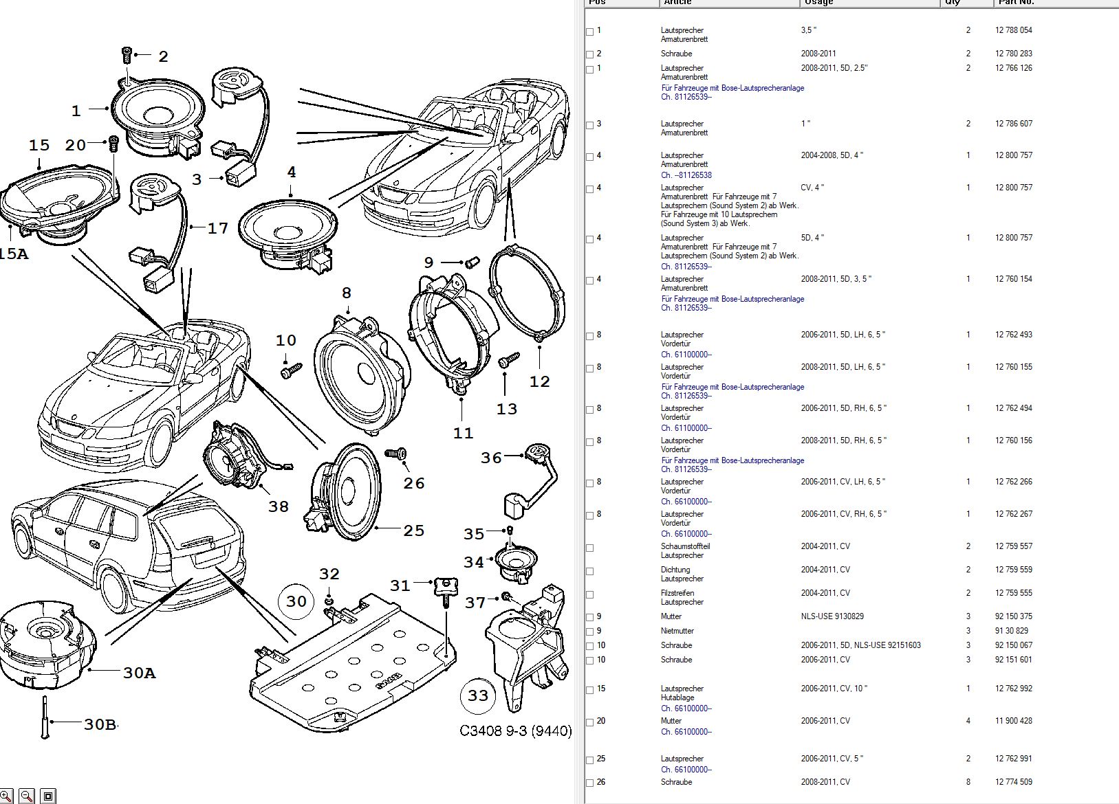Click position label 30B in the diagram
Viewport: 1119px width, 804px height.
pyautogui.click(x=100, y=724)
